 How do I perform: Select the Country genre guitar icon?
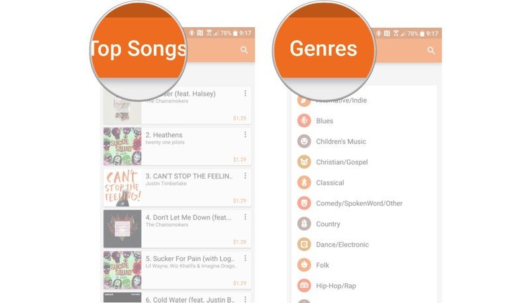[304, 224]
